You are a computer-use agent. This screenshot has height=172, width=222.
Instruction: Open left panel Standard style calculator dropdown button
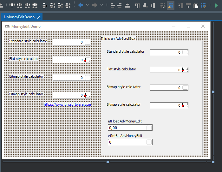pyautogui.click(x=88, y=42)
